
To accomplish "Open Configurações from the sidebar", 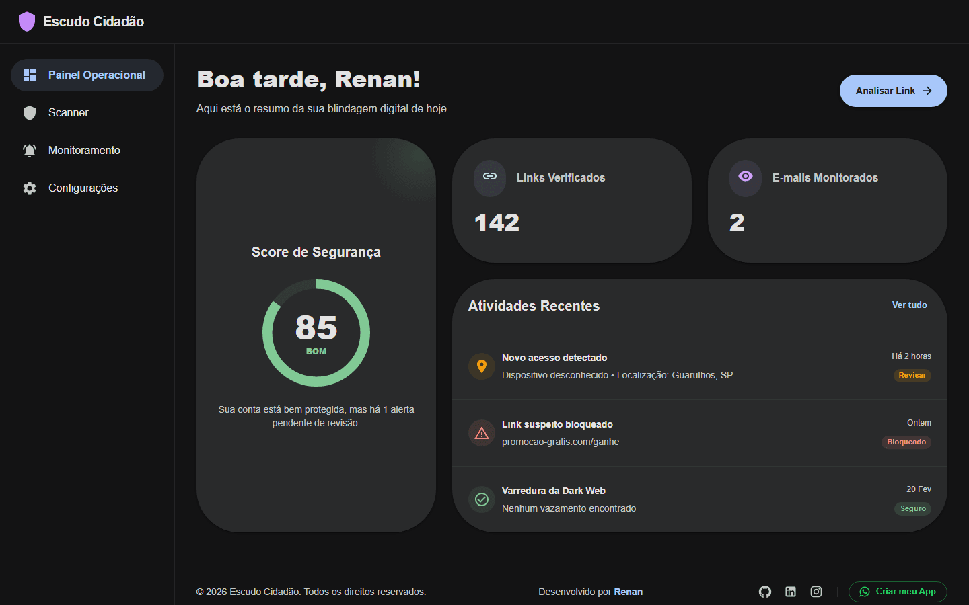I will [87, 188].
